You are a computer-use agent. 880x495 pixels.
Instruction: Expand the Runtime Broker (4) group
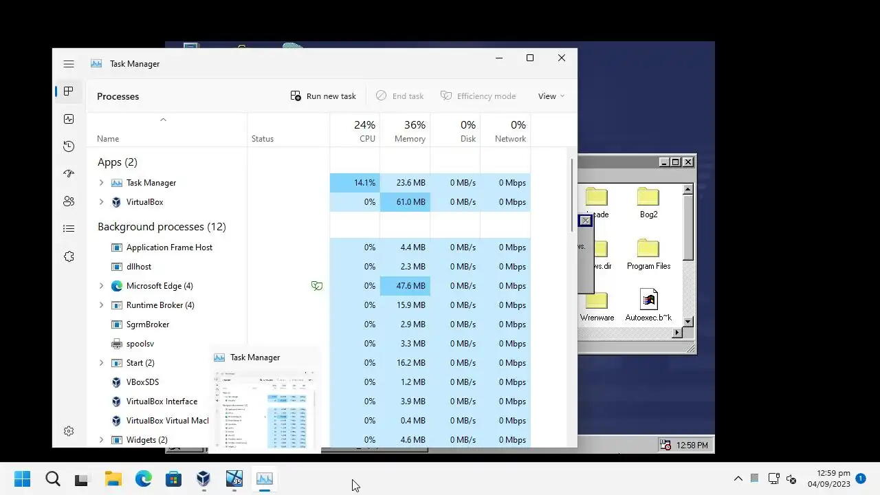pos(102,305)
